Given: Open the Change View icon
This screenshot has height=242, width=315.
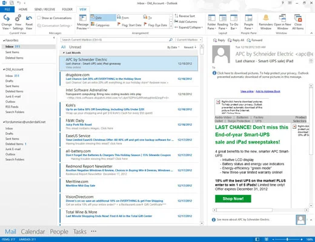Looking at the screenshot, I should [7, 18].
